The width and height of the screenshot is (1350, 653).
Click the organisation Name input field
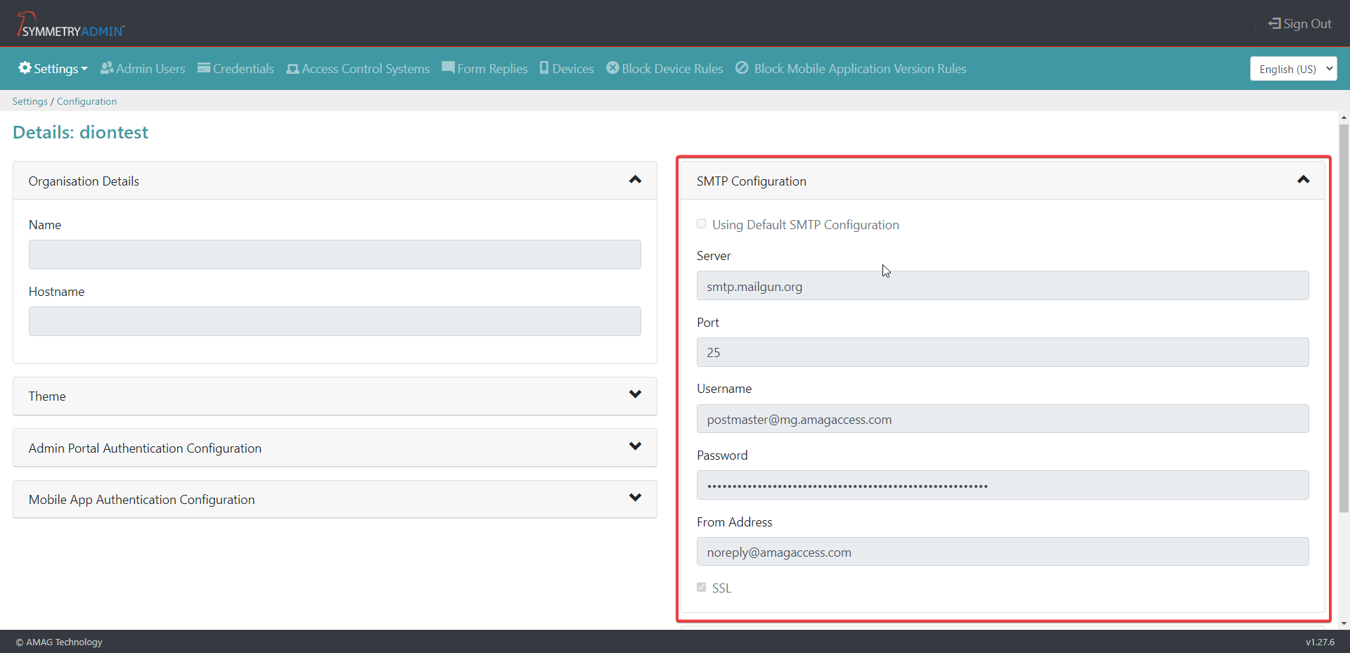tap(335, 254)
